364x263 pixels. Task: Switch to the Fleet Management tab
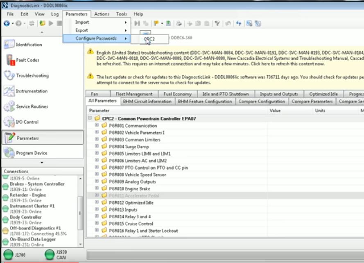[x=134, y=94]
